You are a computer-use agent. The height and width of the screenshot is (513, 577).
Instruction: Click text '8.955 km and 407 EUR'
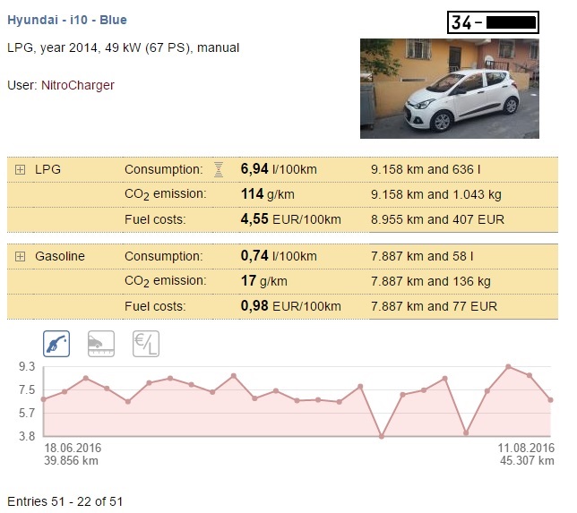437,219
